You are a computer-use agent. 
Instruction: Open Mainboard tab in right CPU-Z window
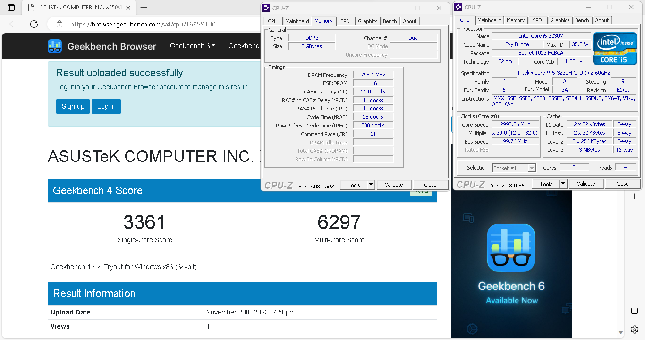(489, 20)
